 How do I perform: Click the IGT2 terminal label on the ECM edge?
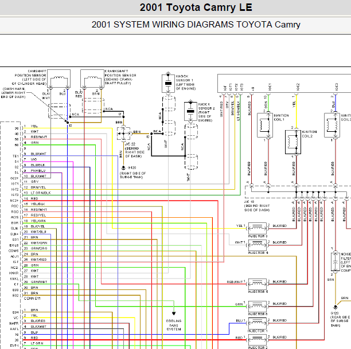15,190
